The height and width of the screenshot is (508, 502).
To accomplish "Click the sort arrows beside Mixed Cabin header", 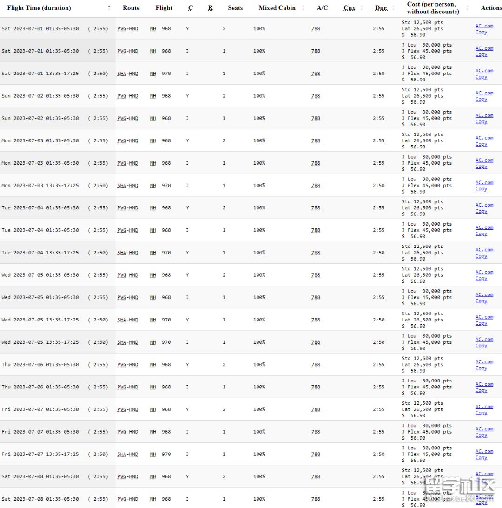I will (303, 8).
